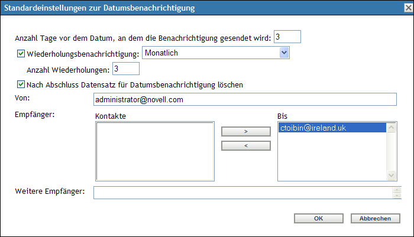Click the < button to remove recipient
The height and width of the screenshot is (237, 414).
(x=246, y=145)
